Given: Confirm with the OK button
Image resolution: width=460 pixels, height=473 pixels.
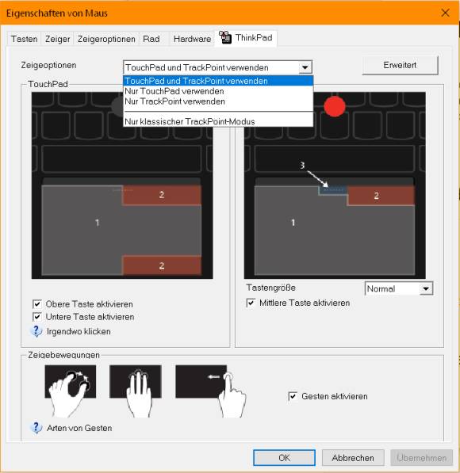Looking at the screenshot, I should tap(284, 458).
